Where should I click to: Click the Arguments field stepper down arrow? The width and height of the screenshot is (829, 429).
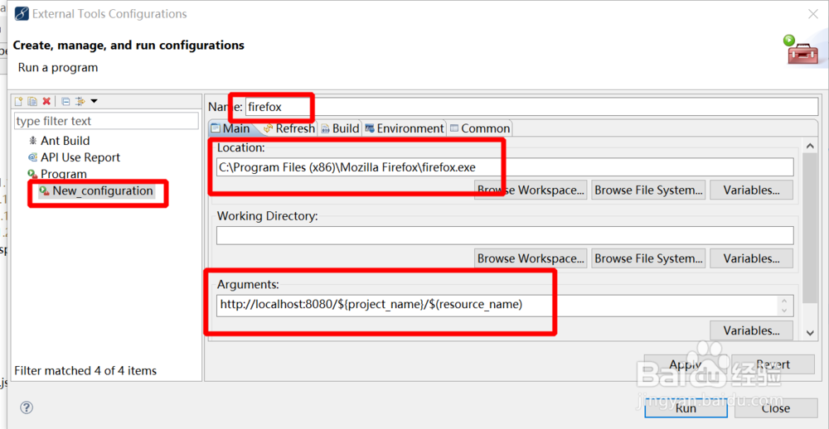point(784,310)
